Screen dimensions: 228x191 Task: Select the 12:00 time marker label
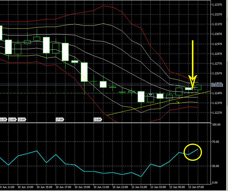click(x=12, y=120)
